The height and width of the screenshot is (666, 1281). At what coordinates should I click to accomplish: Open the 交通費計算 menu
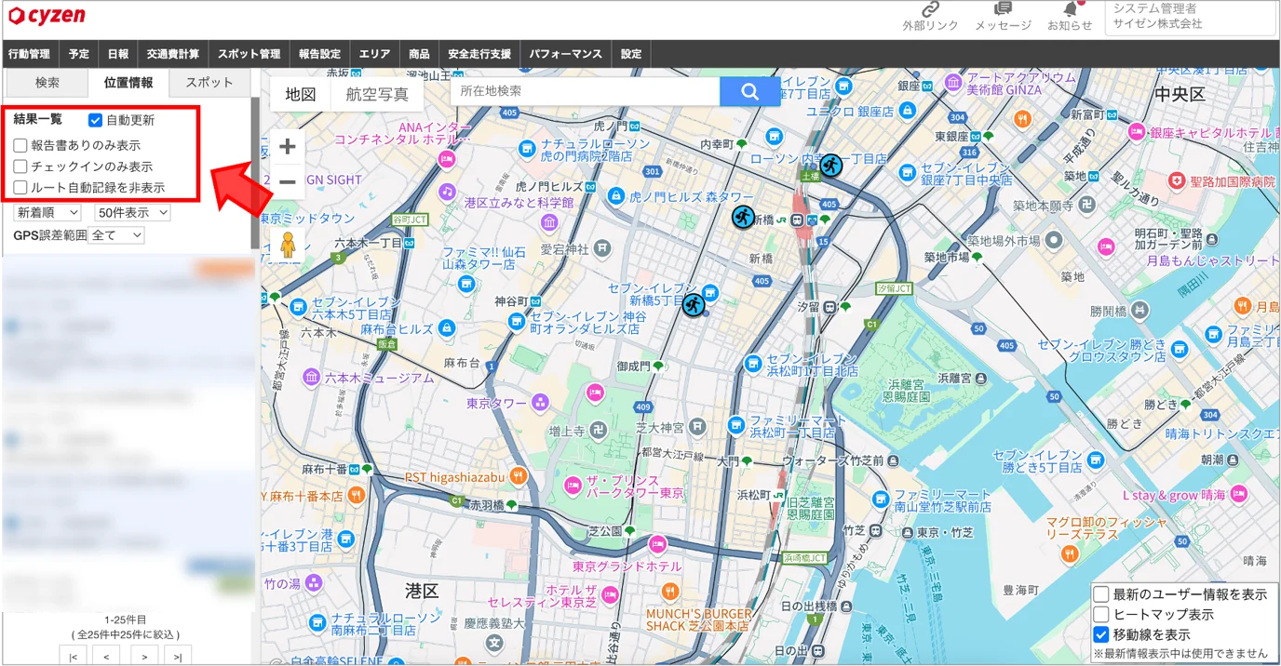point(173,54)
